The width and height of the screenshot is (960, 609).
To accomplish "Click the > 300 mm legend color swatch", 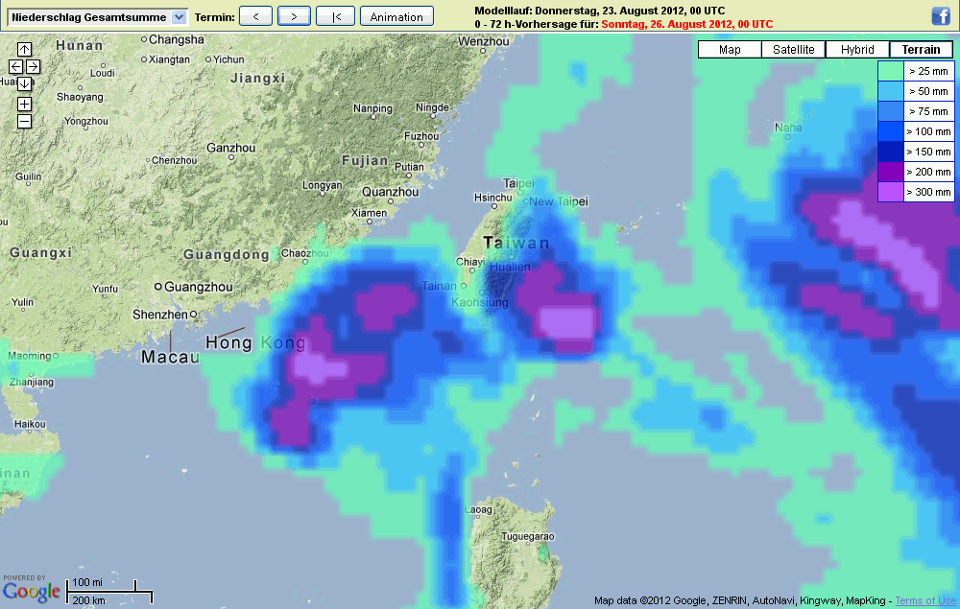I will click(x=891, y=192).
